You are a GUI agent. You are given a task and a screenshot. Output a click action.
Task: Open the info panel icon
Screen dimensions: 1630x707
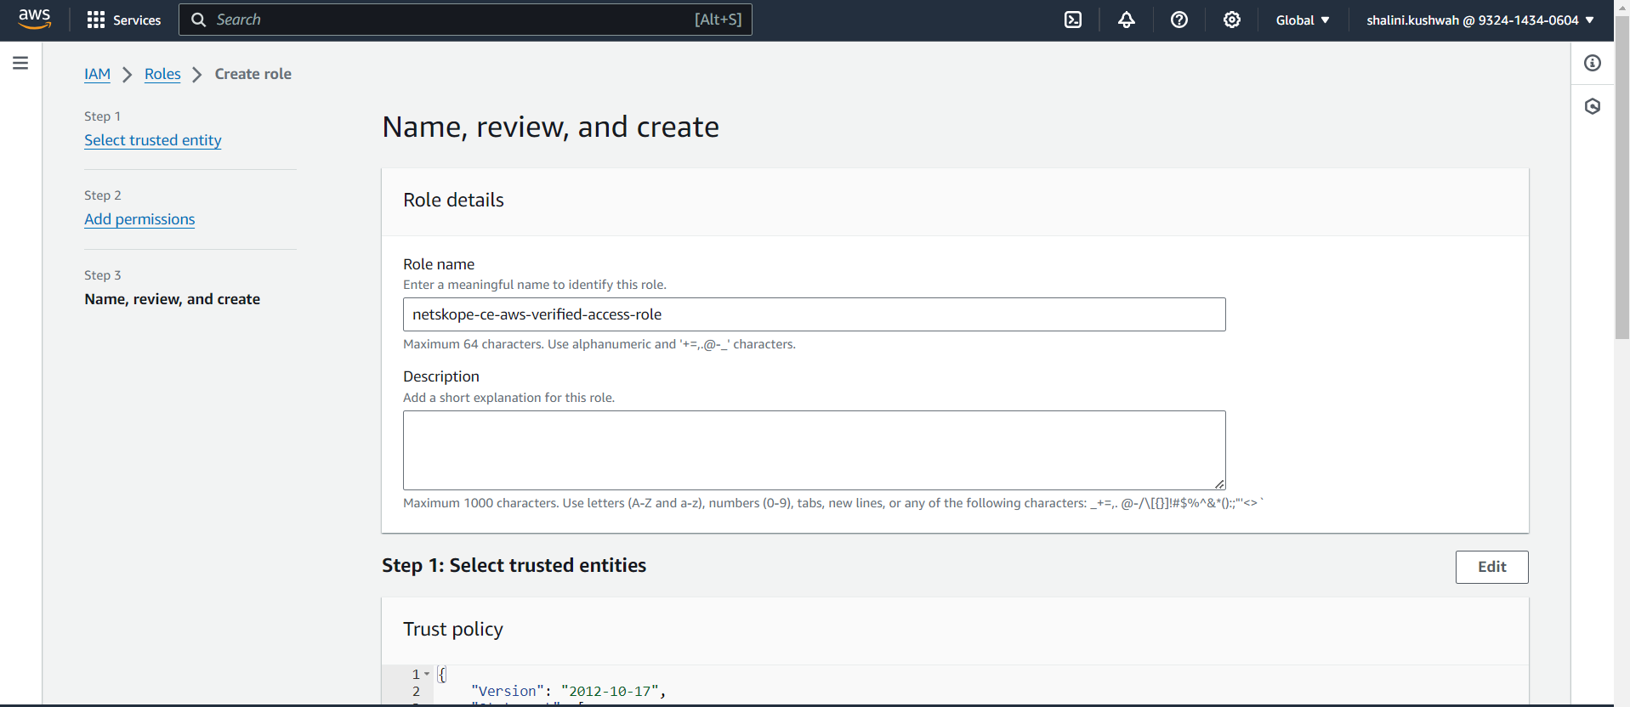click(1593, 63)
